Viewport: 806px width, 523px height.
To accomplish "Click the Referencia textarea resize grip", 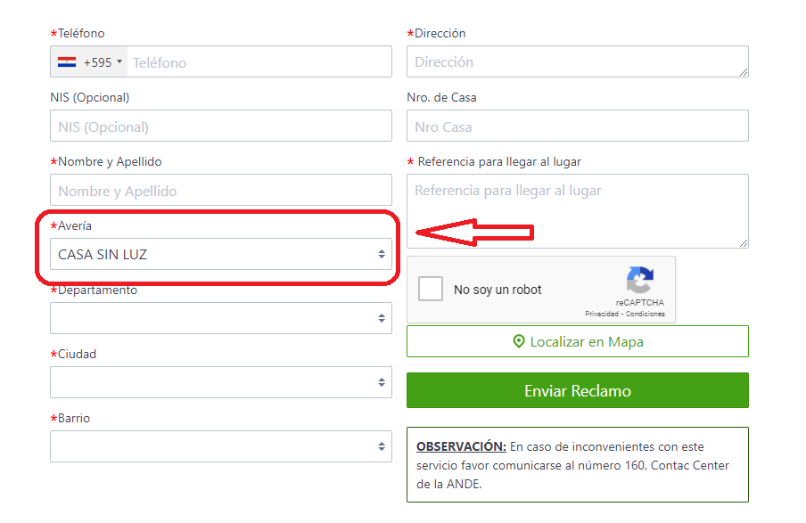I will coord(744,243).
